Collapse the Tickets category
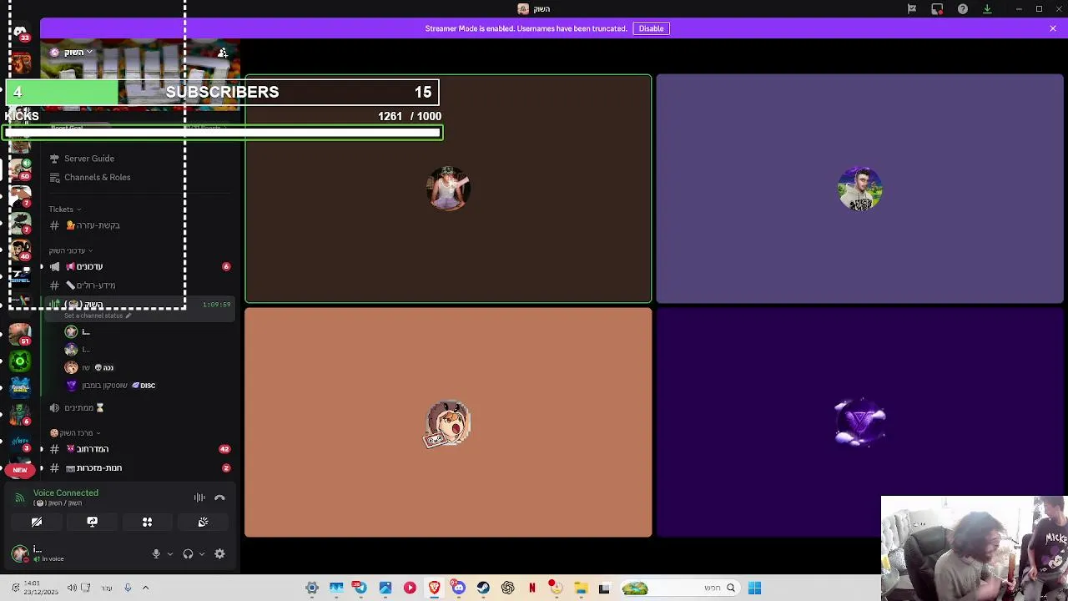Viewport: 1068px width, 601px height. click(64, 210)
